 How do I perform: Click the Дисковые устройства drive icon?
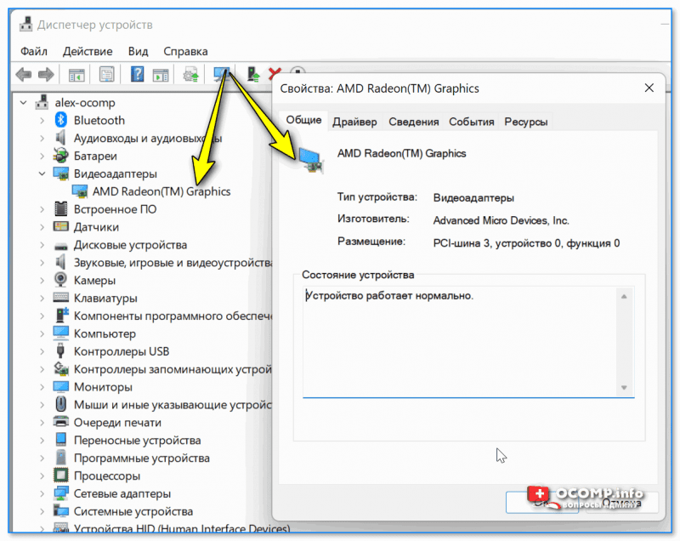[x=60, y=246]
